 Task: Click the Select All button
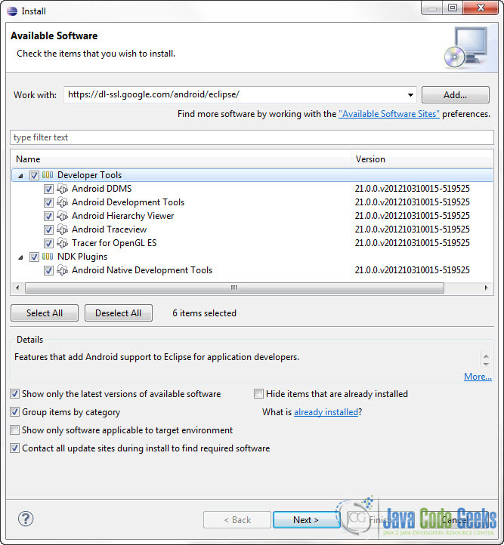click(45, 313)
